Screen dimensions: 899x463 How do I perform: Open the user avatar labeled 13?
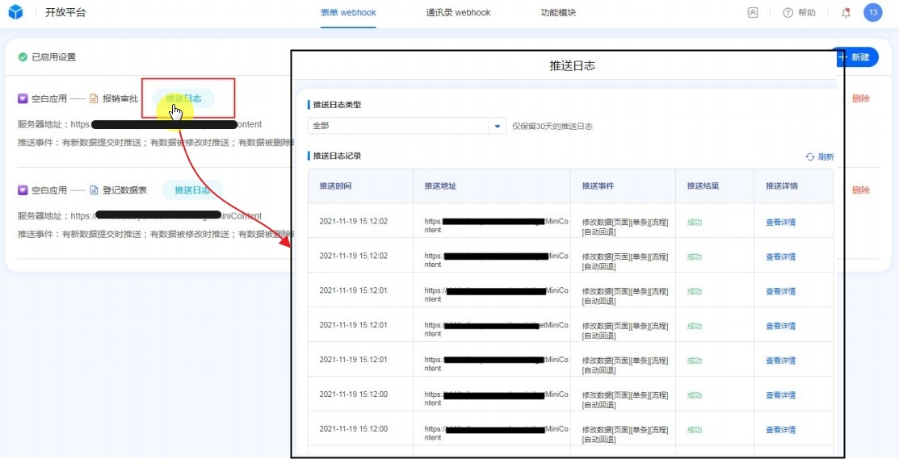(x=872, y=13)
